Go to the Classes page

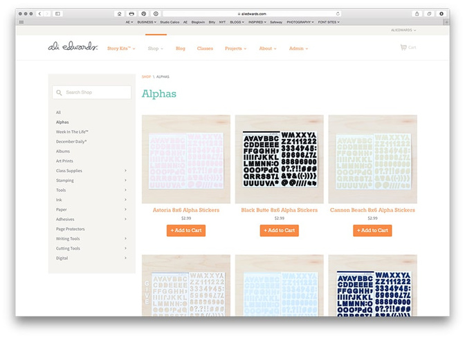[x=205, y=48]
